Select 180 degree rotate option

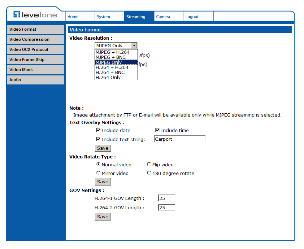149,172
